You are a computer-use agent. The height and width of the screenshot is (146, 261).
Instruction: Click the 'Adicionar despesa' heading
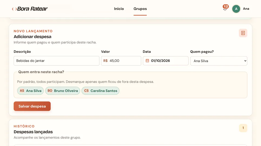(32, 36)
